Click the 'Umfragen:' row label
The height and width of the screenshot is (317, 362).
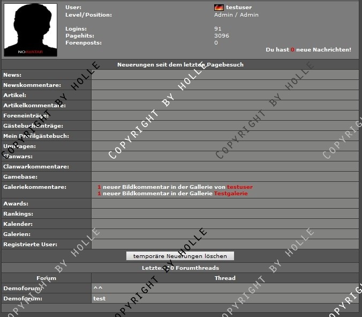19,146
